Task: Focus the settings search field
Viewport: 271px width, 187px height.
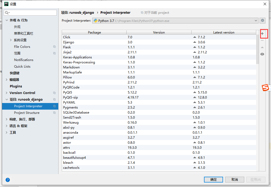Action: point(30,13)
